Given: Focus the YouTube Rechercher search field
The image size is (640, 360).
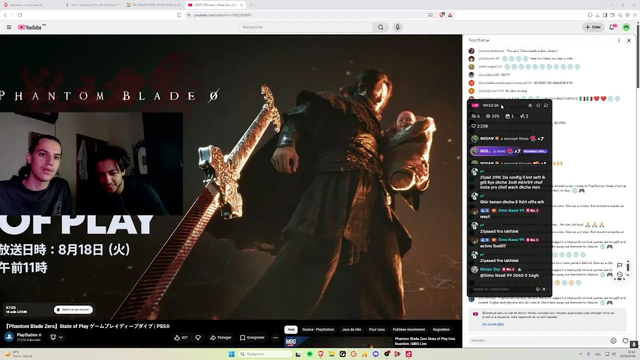Looking at the screenshot, I should coord(305,27).
